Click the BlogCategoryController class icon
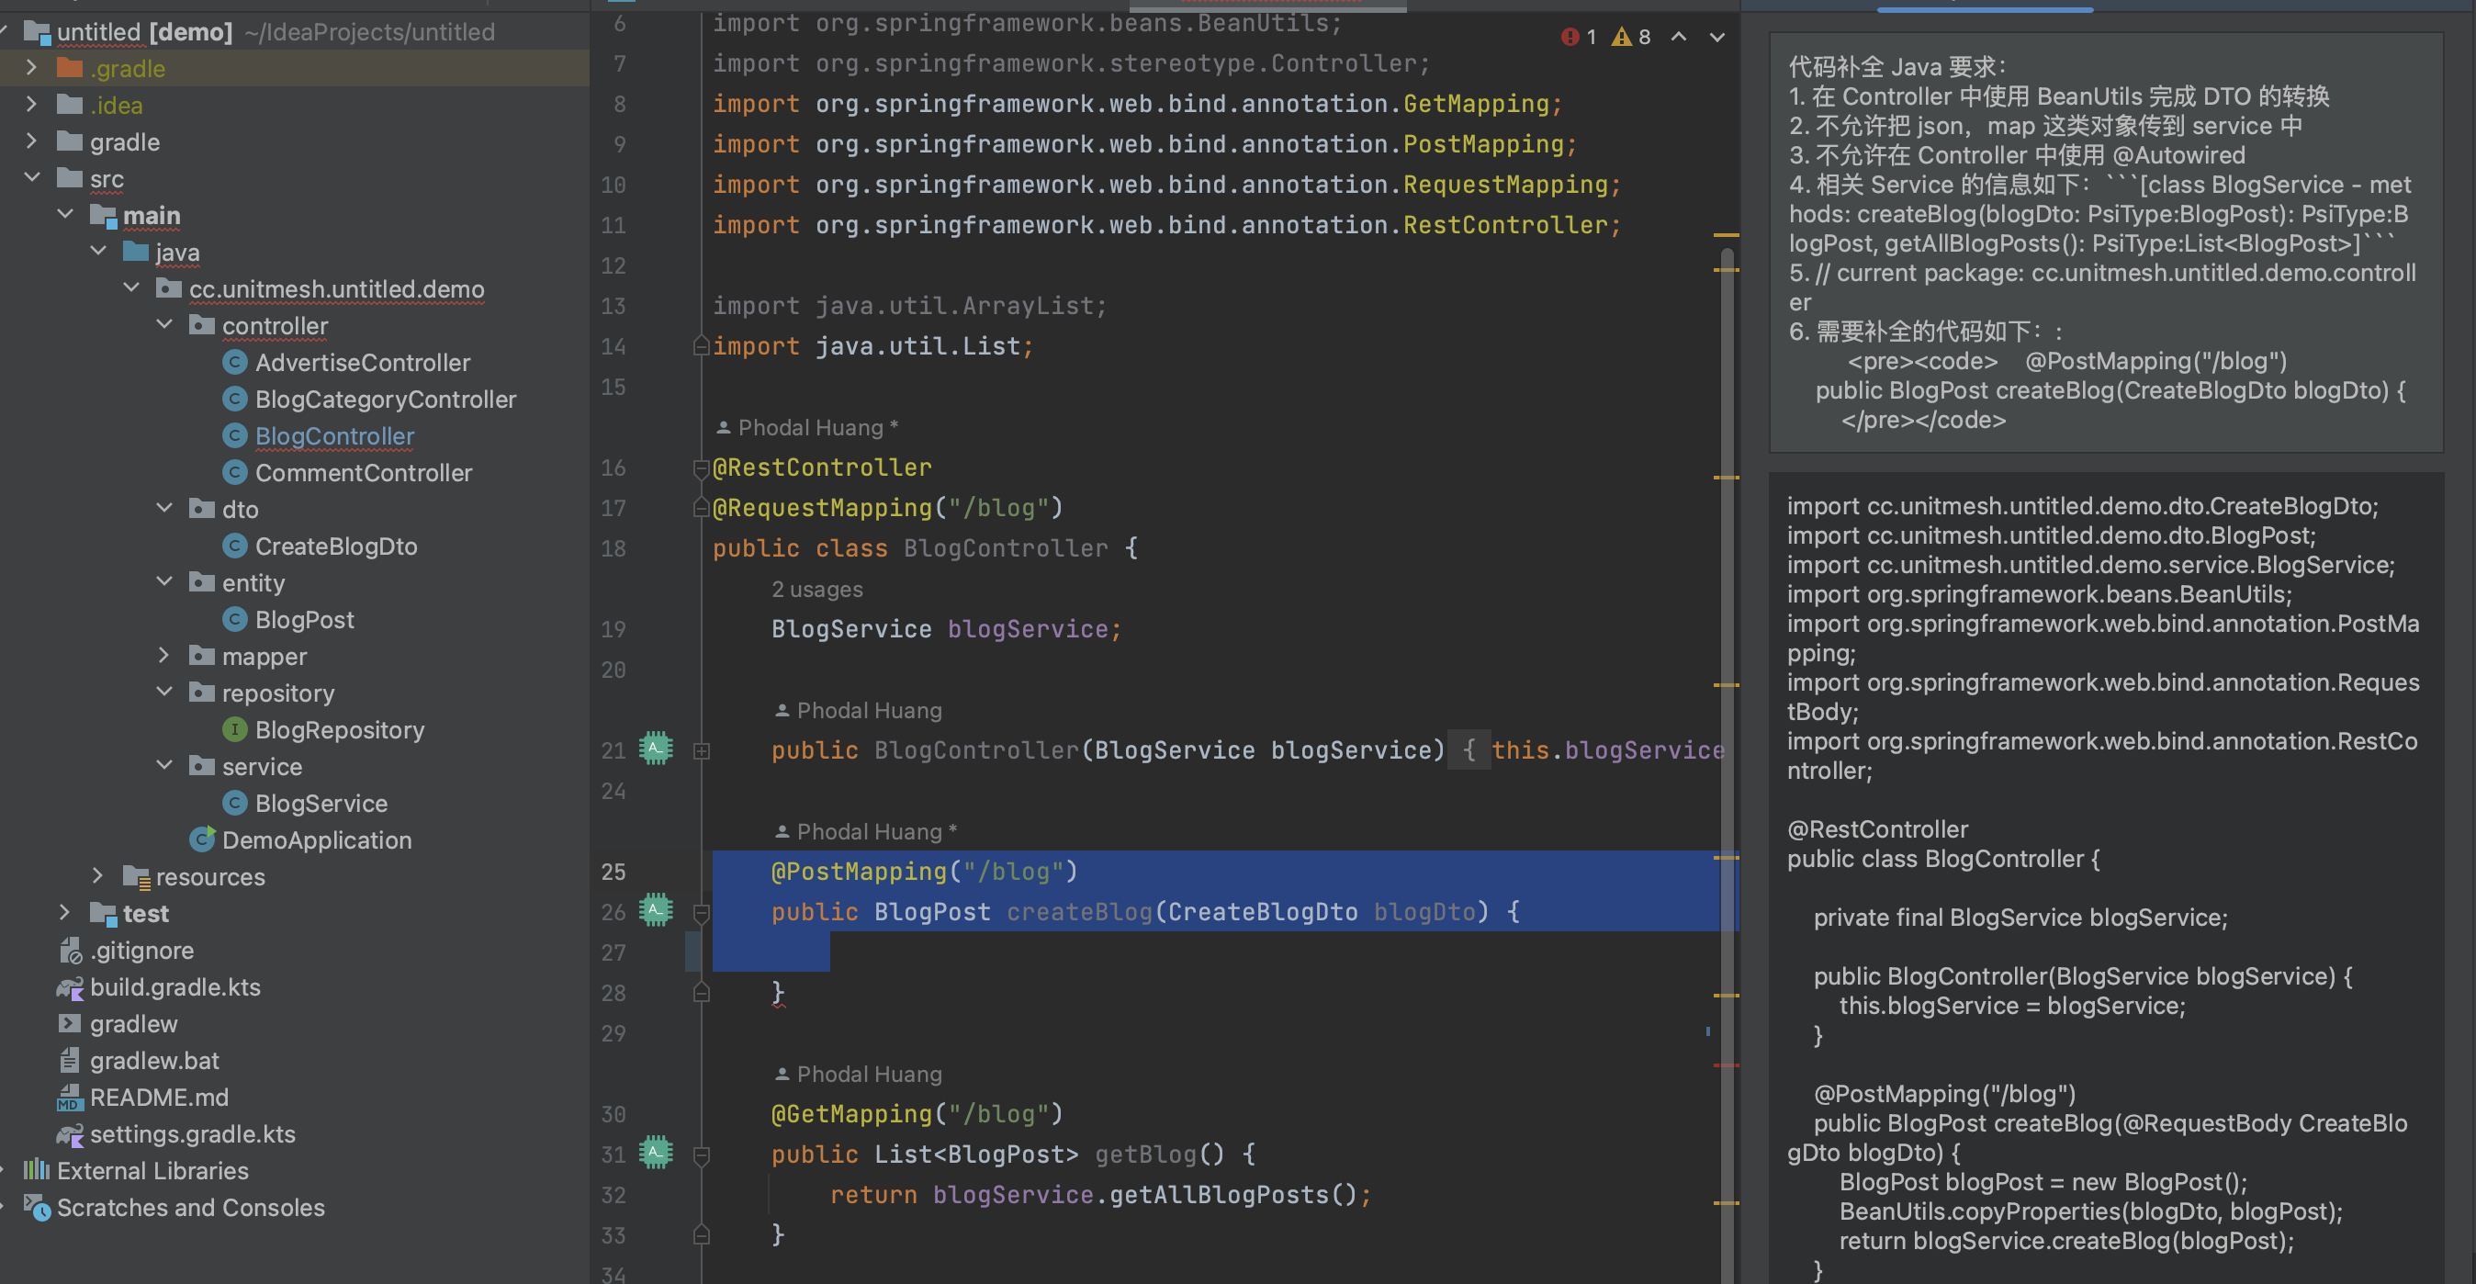This screenshot has width=2476, height=1284. point(234,399)
